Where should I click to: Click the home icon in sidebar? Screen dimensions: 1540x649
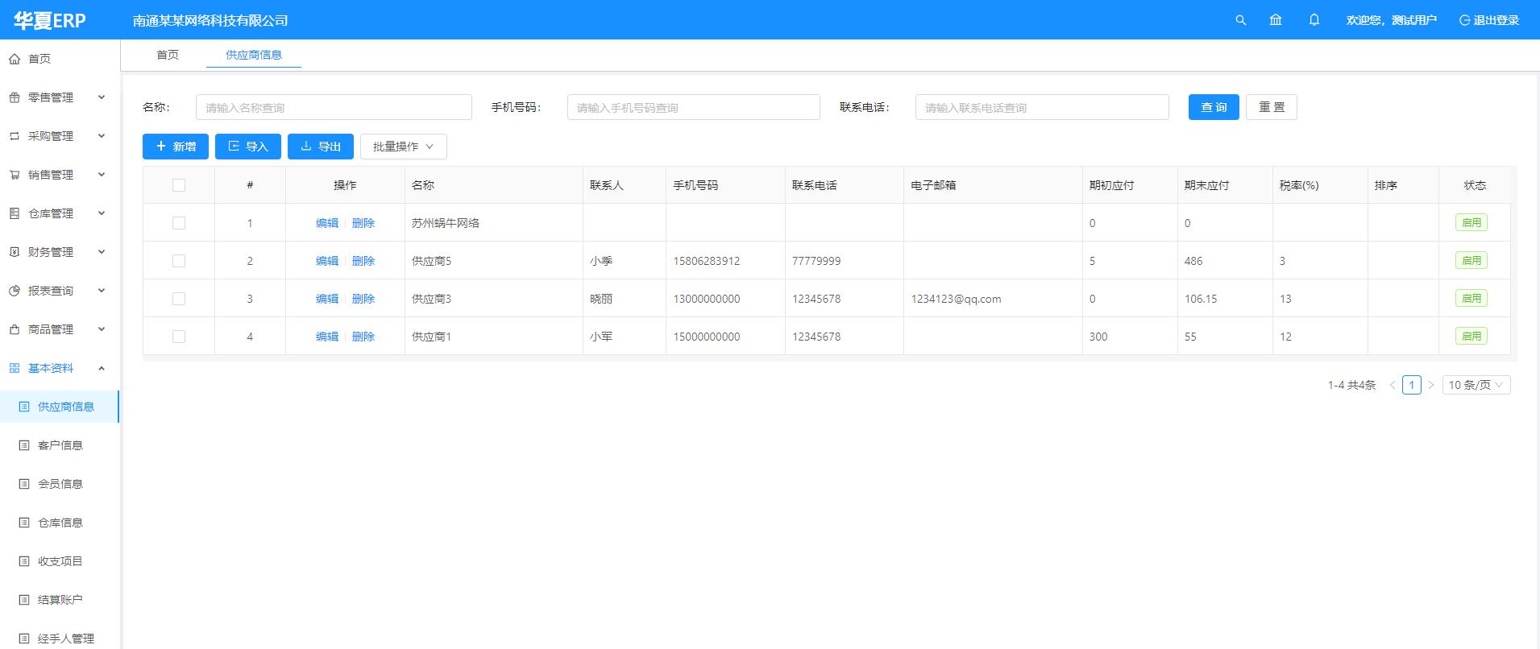click(15, 59)
